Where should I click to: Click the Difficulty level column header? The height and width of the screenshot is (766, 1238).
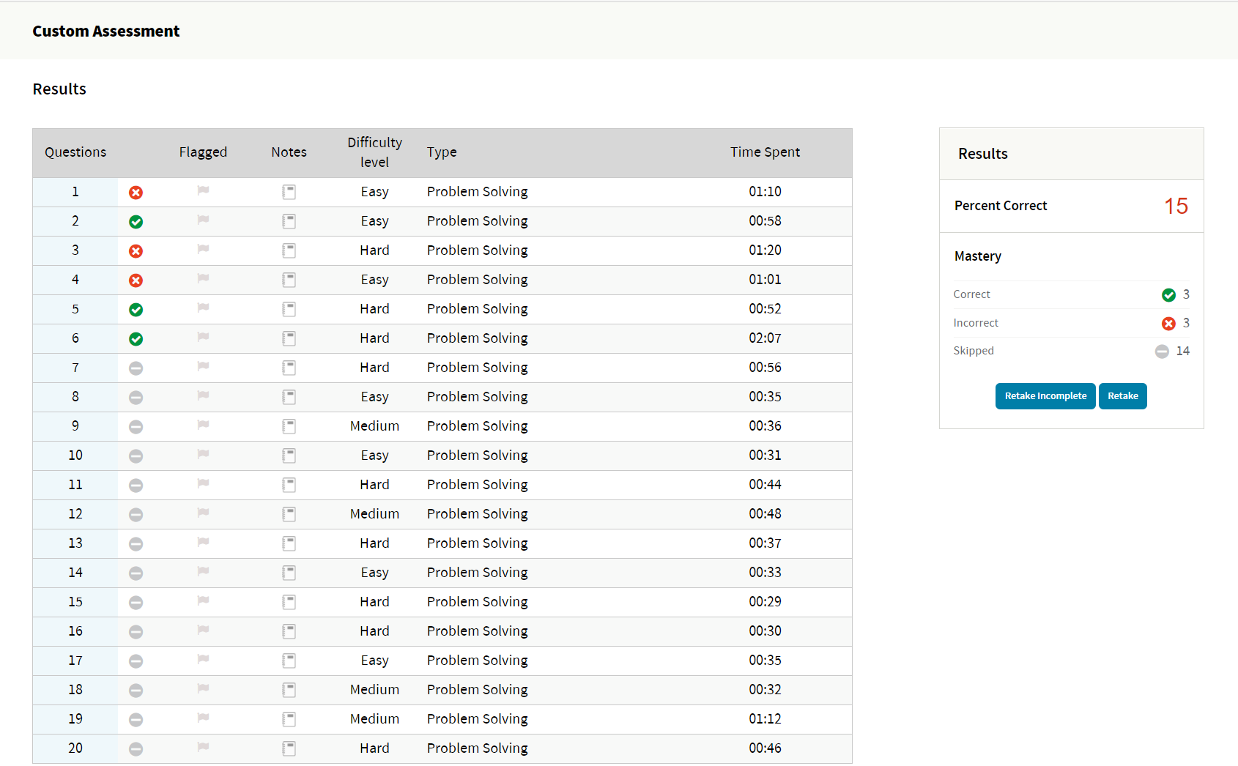[x=374, y=152]
